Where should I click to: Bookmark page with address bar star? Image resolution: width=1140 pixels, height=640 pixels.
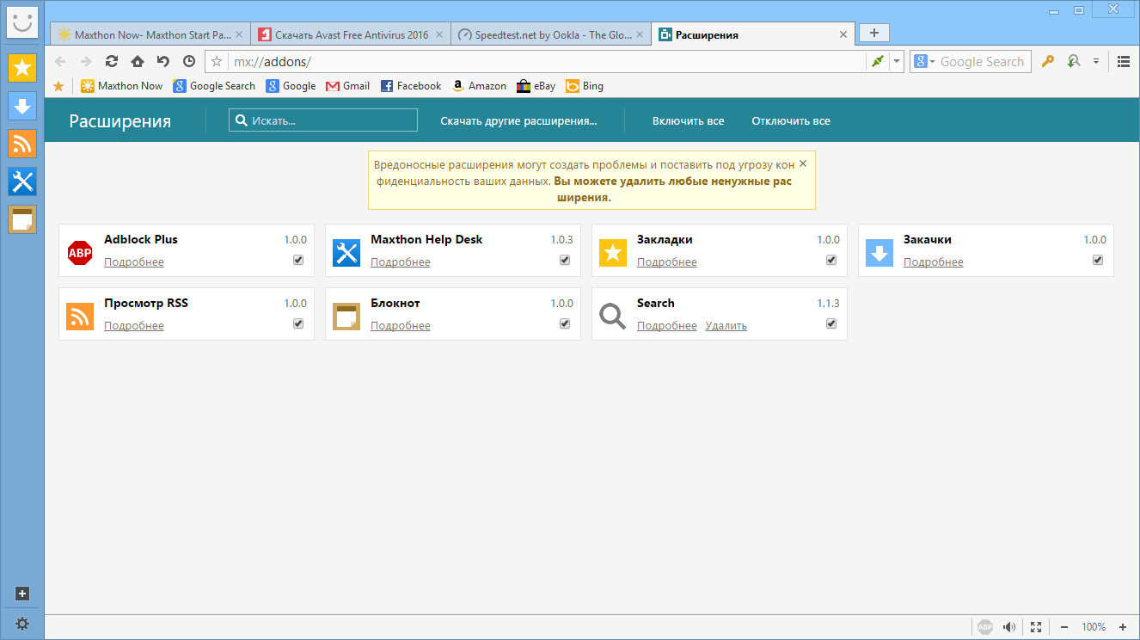217,61
